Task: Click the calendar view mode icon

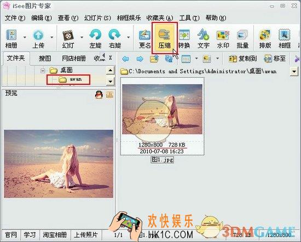Action: 186,59
